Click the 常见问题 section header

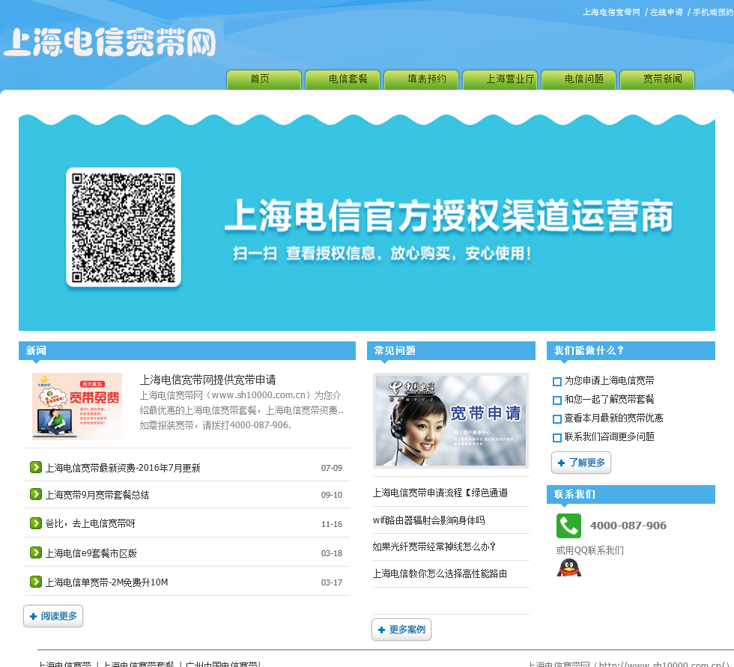tap(451, 350)
